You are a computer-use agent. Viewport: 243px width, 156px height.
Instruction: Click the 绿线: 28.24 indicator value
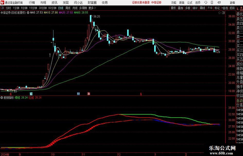click(21, 98)
